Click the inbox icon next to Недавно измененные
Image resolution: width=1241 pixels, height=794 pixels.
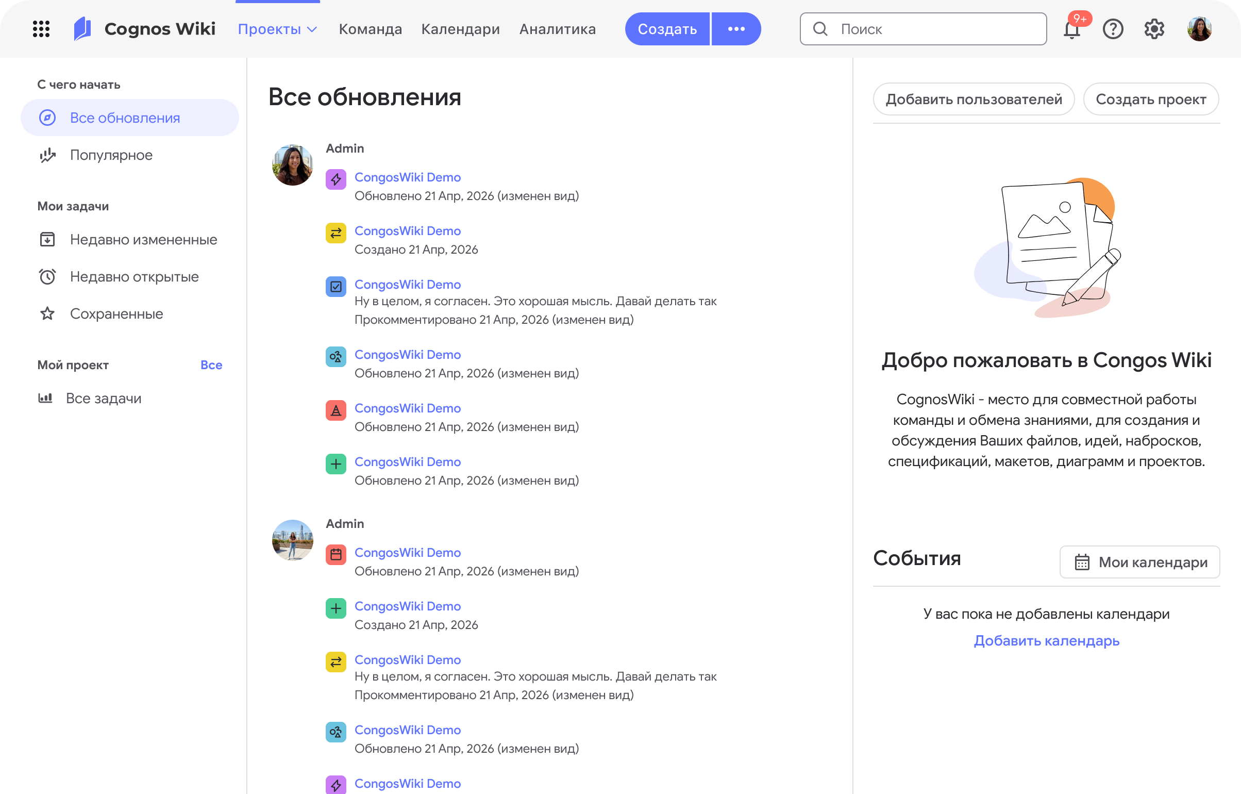click(47, 239)
